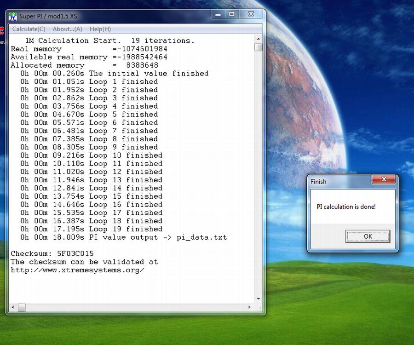Image resolution: width=414 pixels, height=345 pixels.
Task: Close the Super PI window
Action: tap(251, 14)
